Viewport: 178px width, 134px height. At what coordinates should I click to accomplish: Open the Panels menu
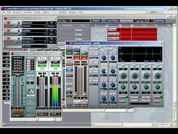(x=37, y=12)
